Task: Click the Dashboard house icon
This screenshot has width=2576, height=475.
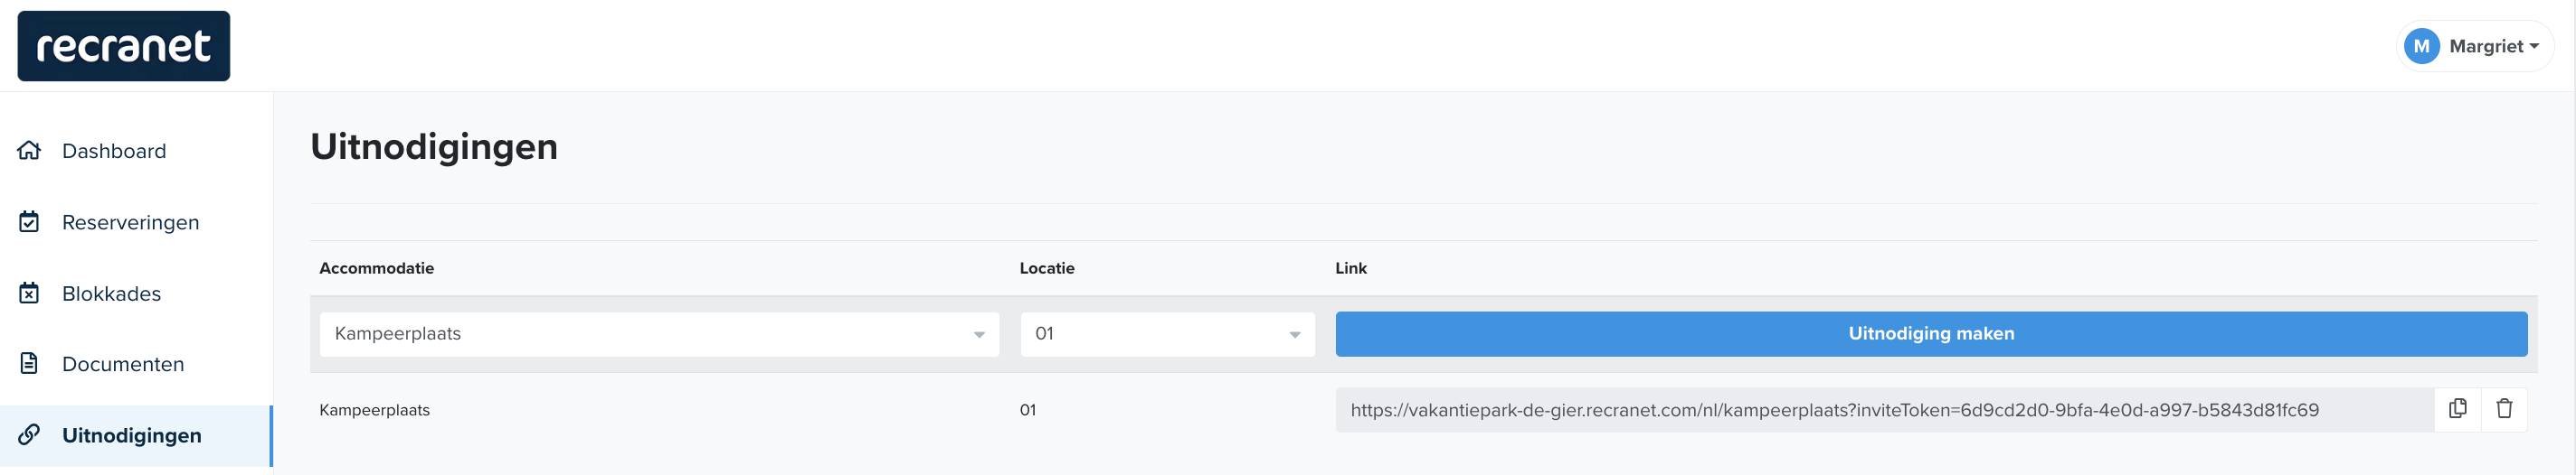Action: click(x=29, y=151)
